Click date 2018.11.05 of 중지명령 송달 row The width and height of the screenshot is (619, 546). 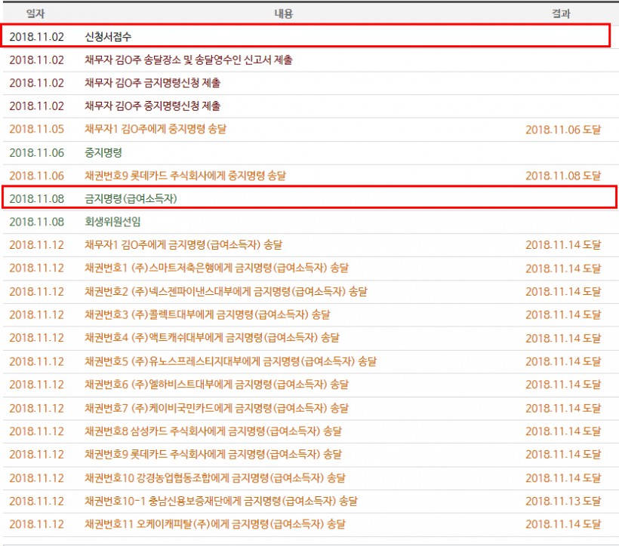[37, 129]
